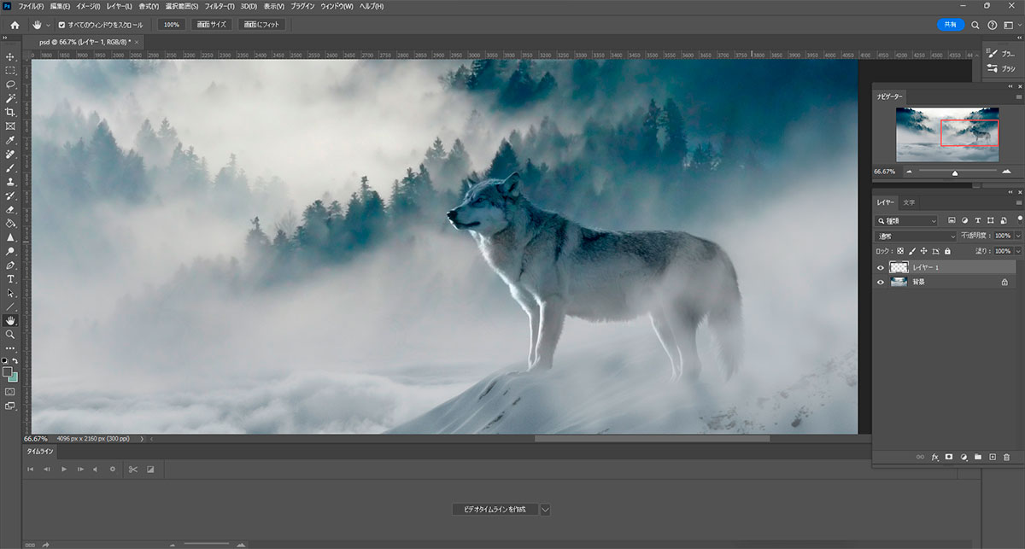Switch to the 文字 panel tab
1025x549 pixels.
[909, 202]
